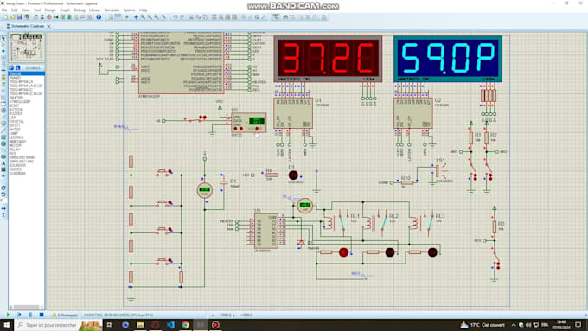
Task: Select ATMEGA328P in the devices list
Action: [20, 102]
